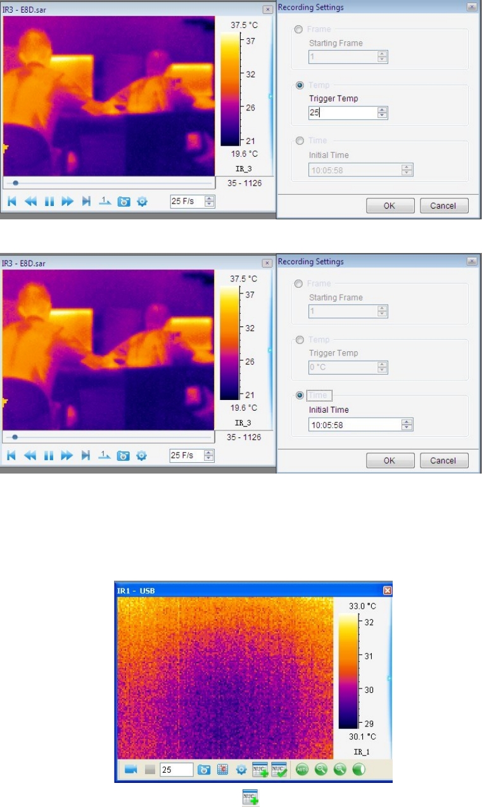
Task: Increase Trigger Temp 25 using spinner up arrow
Action: pyautogui.click(x=382, y=110)
